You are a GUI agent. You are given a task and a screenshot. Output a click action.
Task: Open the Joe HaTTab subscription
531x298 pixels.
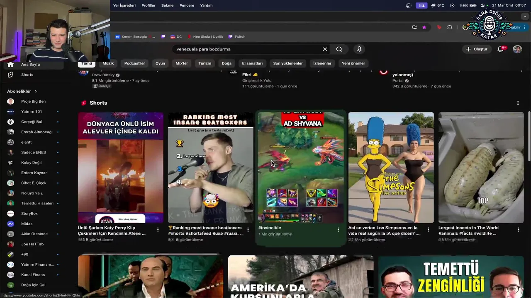(x=33, y=244)
